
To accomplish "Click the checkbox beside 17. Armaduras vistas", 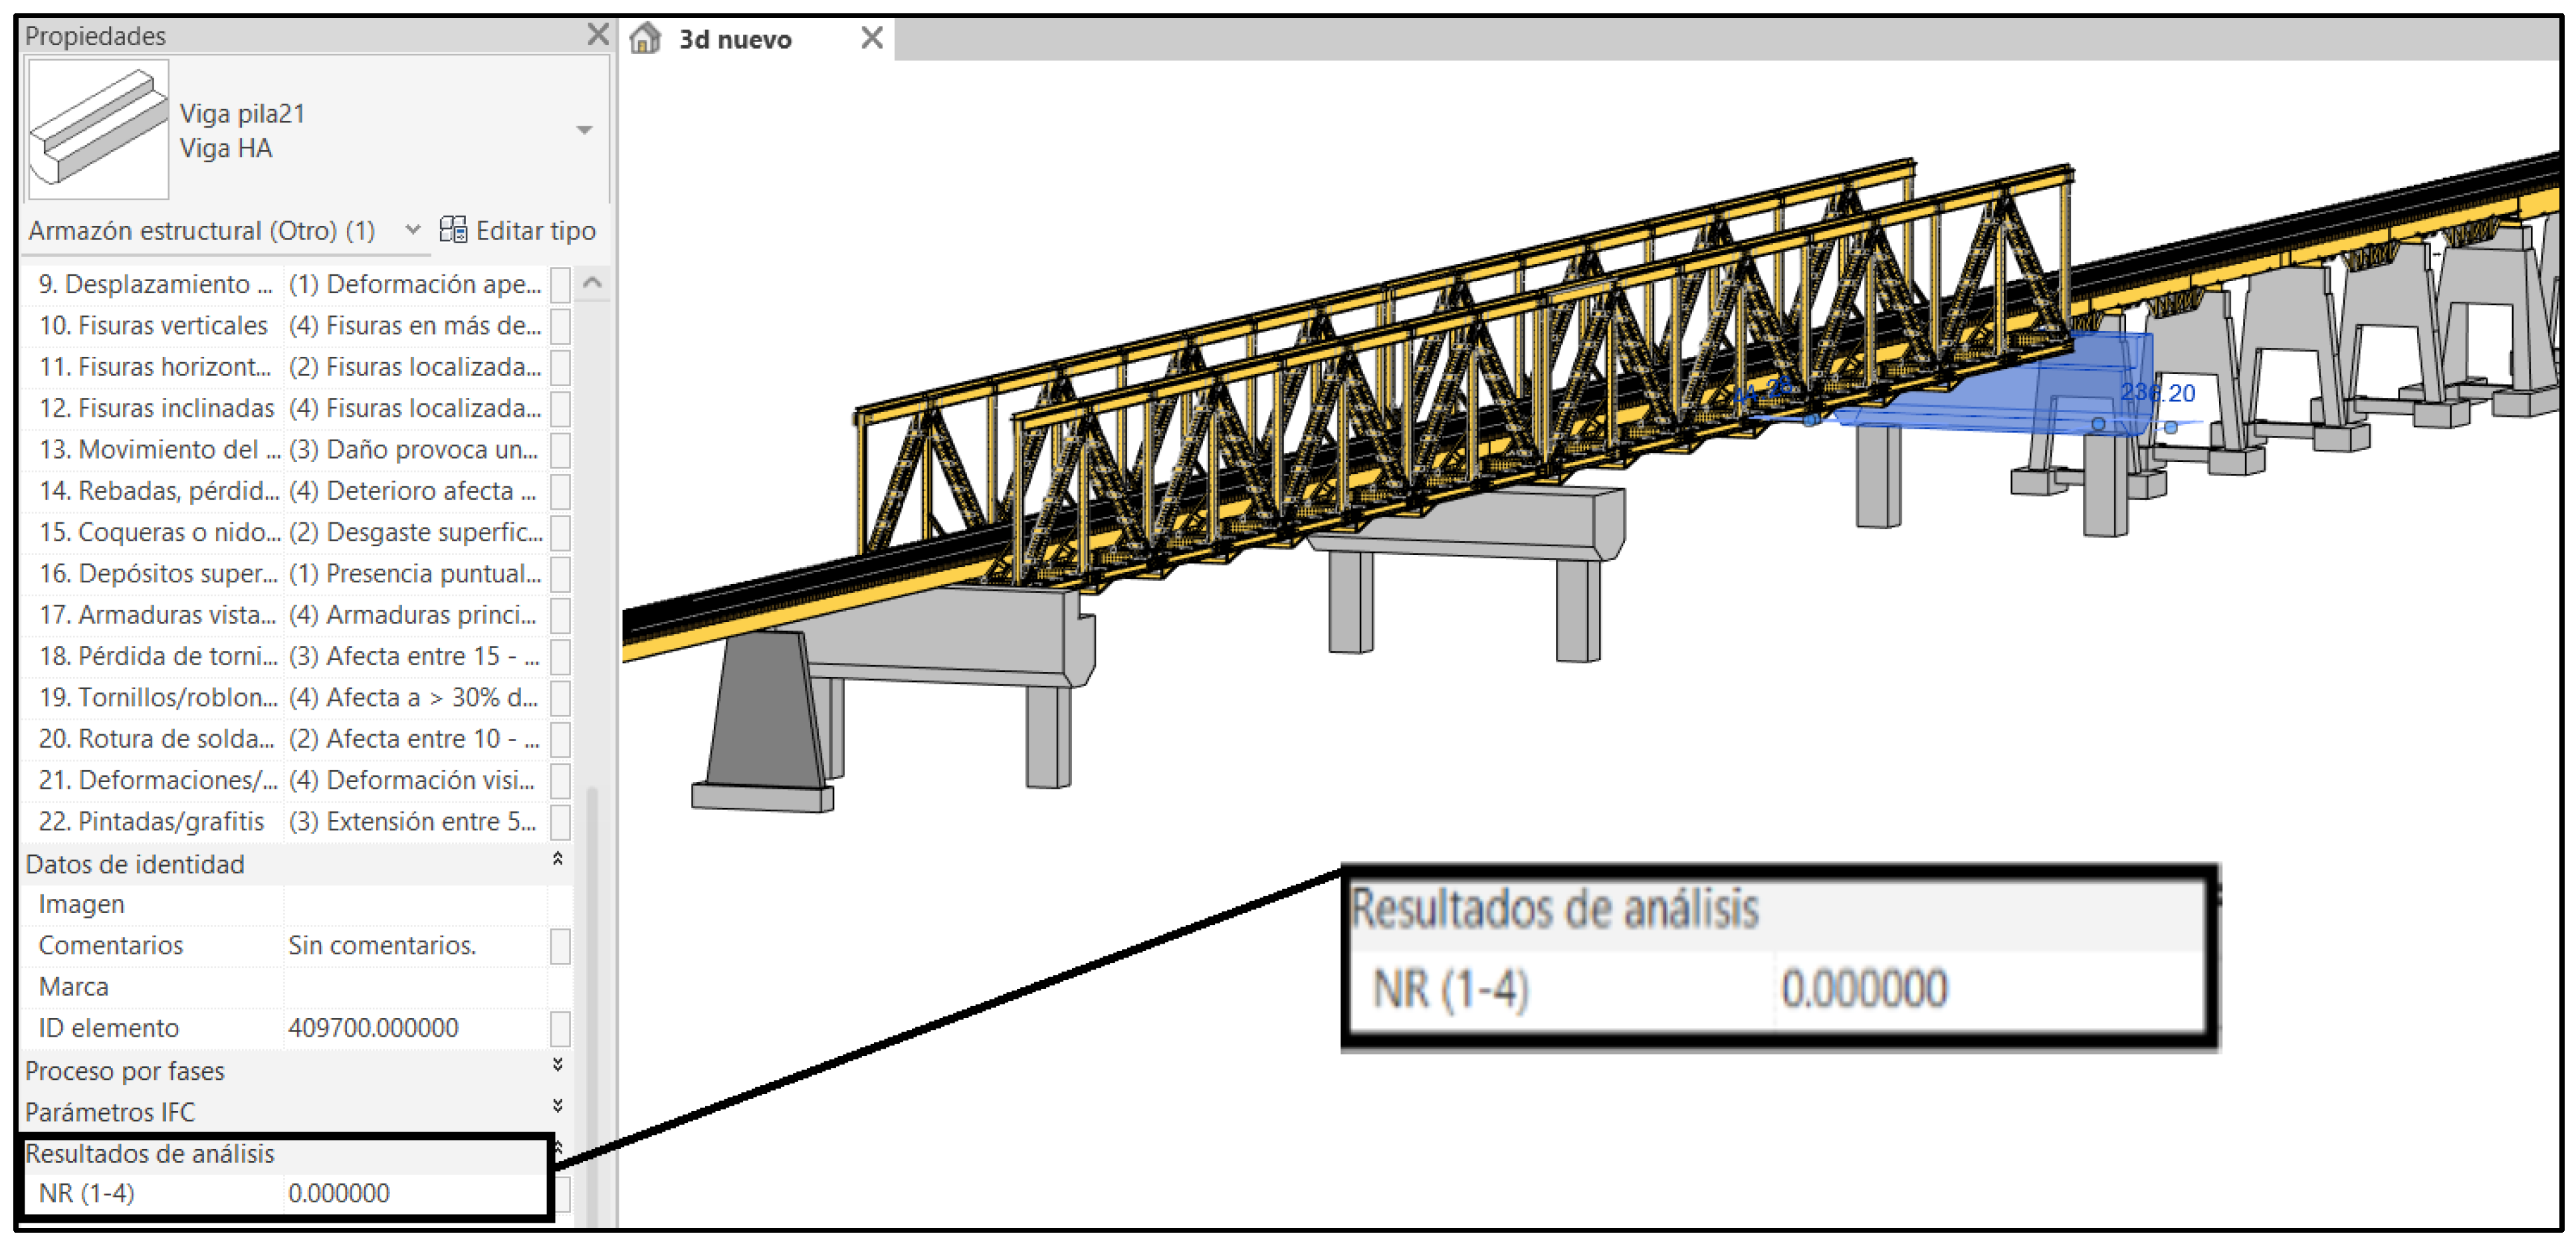I will coord(560,615).
